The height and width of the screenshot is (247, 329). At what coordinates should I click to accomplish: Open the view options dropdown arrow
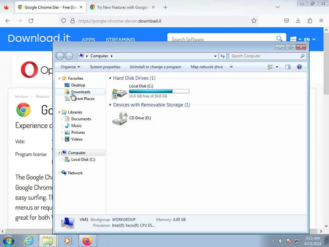(277, 67)
